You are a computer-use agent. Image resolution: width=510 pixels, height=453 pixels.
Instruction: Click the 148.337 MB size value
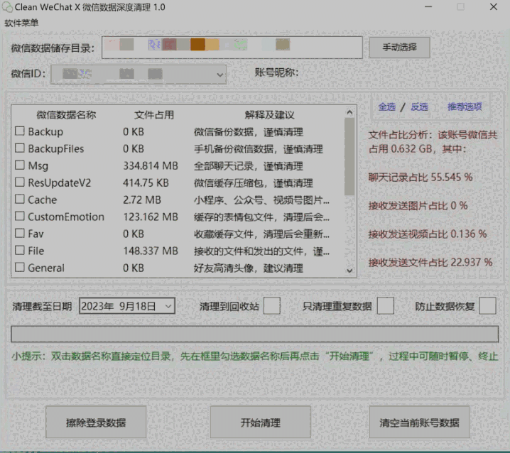point(151,251)
